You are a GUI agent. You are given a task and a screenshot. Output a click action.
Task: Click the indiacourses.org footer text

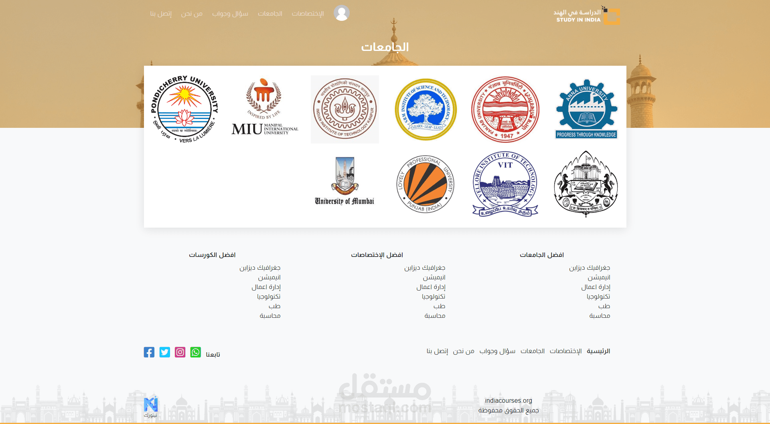pyautogui.click(x=509, y=400)
